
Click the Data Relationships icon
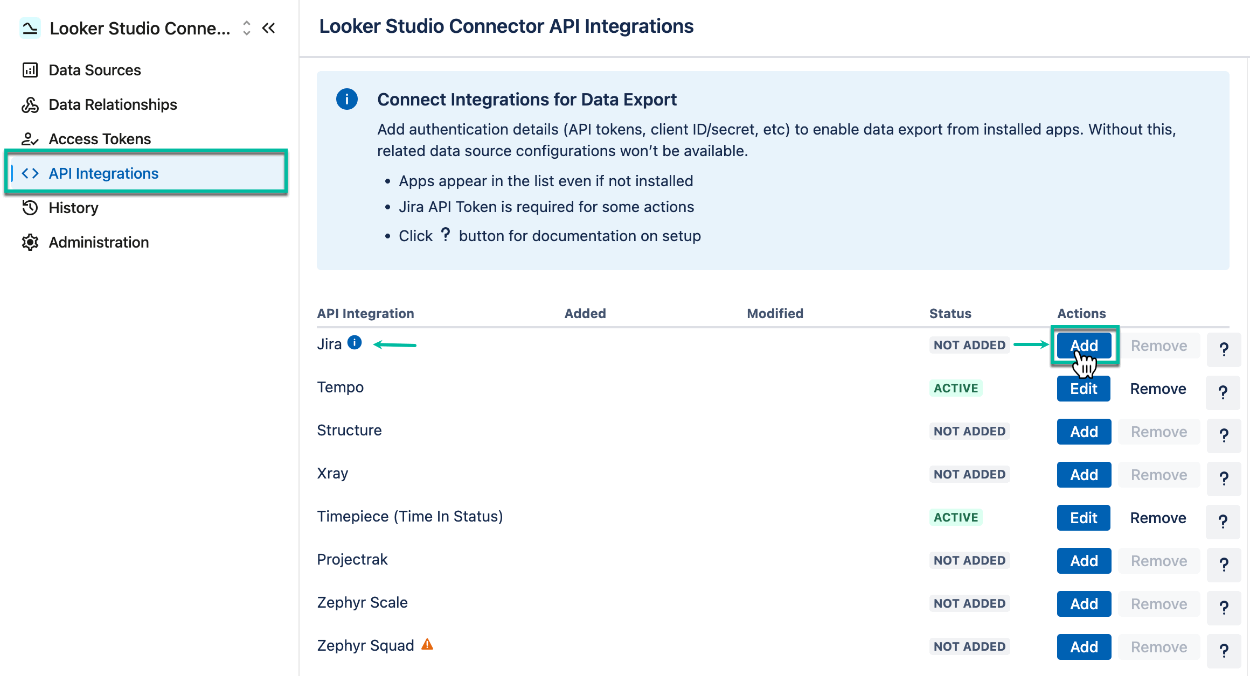click(30, 104)
